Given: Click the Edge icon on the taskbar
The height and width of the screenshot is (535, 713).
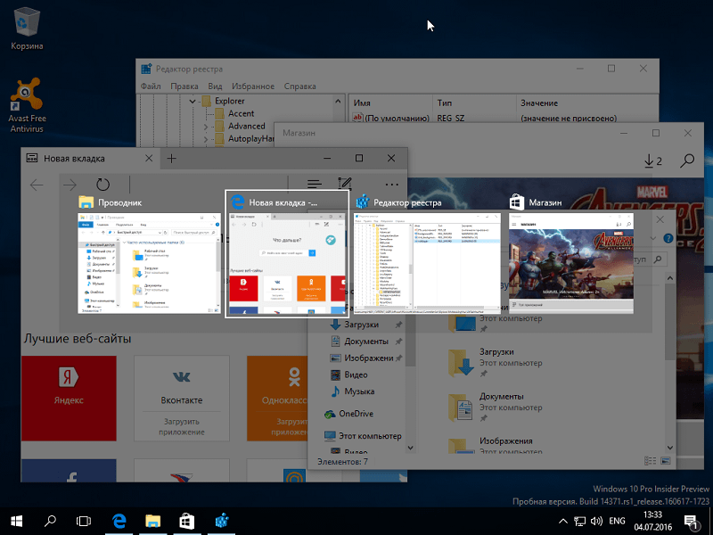Looking at the screenshot, I should point(119,522).
